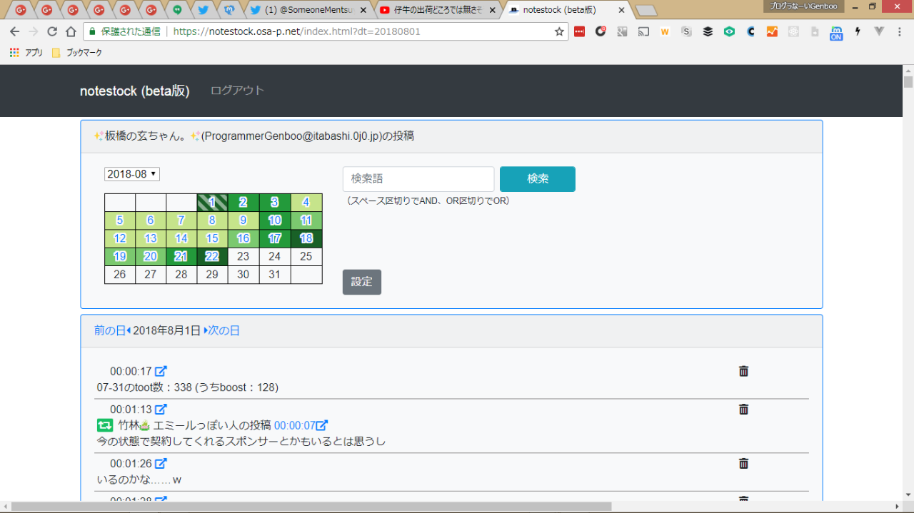Open the green hexagon extension icon
The height and width of the screenshot is (513, 914).
pyautogui.click(x=729, y=31)
